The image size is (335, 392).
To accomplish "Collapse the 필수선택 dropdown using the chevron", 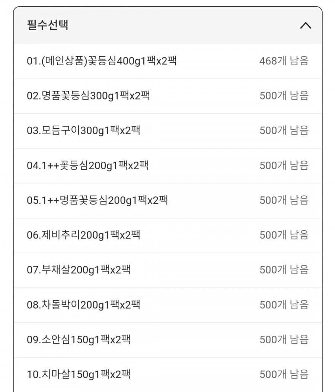I will (x=305, y=26).
